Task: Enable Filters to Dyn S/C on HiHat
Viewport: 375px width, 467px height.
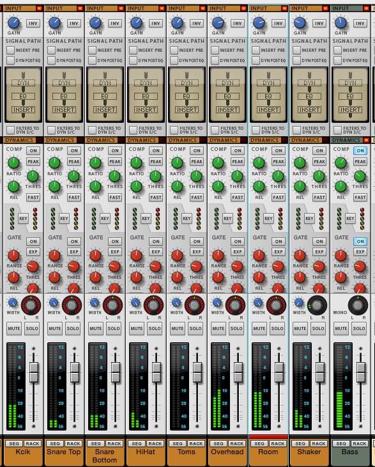Action: pyautogui.click(x=134, y=130)
